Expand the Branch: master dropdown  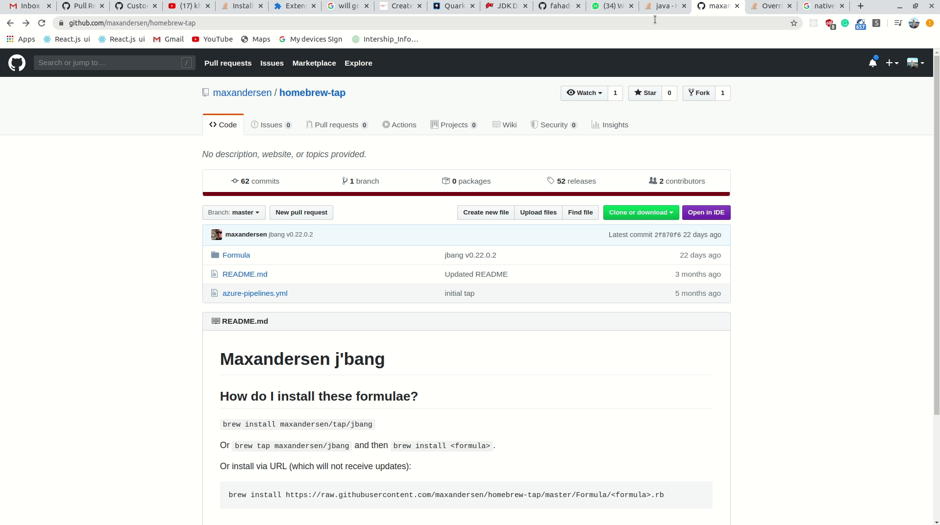pyautogui.click(x=234, y=213)
